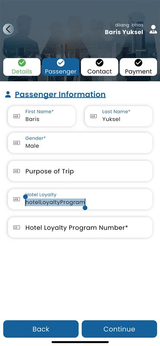This screenshot has width=160, height=346.
Task: Go to the Payment step tab
Action: click(138, 67)
